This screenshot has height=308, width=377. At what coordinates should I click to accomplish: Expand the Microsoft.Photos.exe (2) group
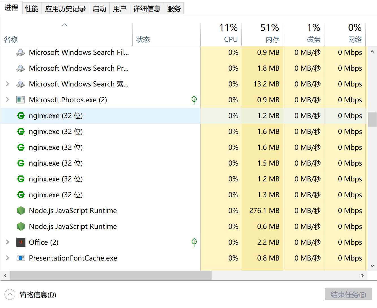8,100
